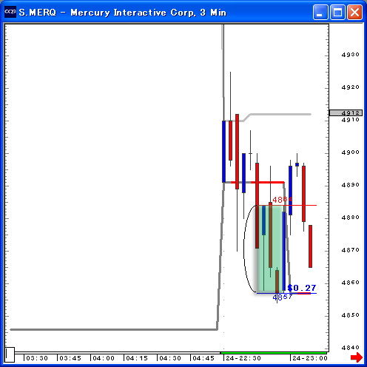The width and height of the screenshot is (367, 367).
Task: Click the blue 4857 price label
Action: (x=283, y=297)
